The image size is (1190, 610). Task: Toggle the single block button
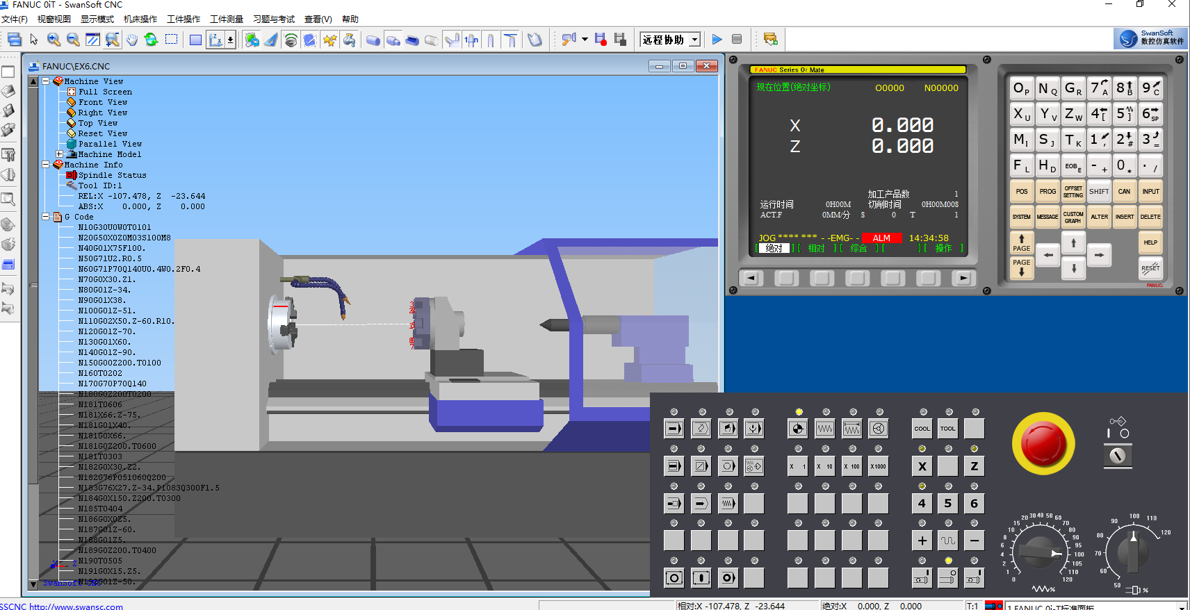(x=674, y=466)
